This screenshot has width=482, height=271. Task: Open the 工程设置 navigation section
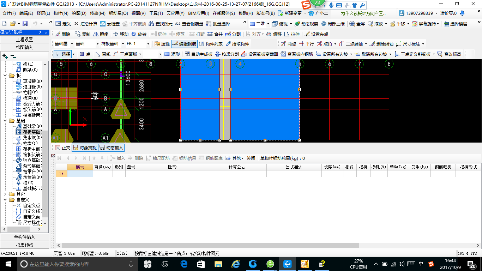25,40
